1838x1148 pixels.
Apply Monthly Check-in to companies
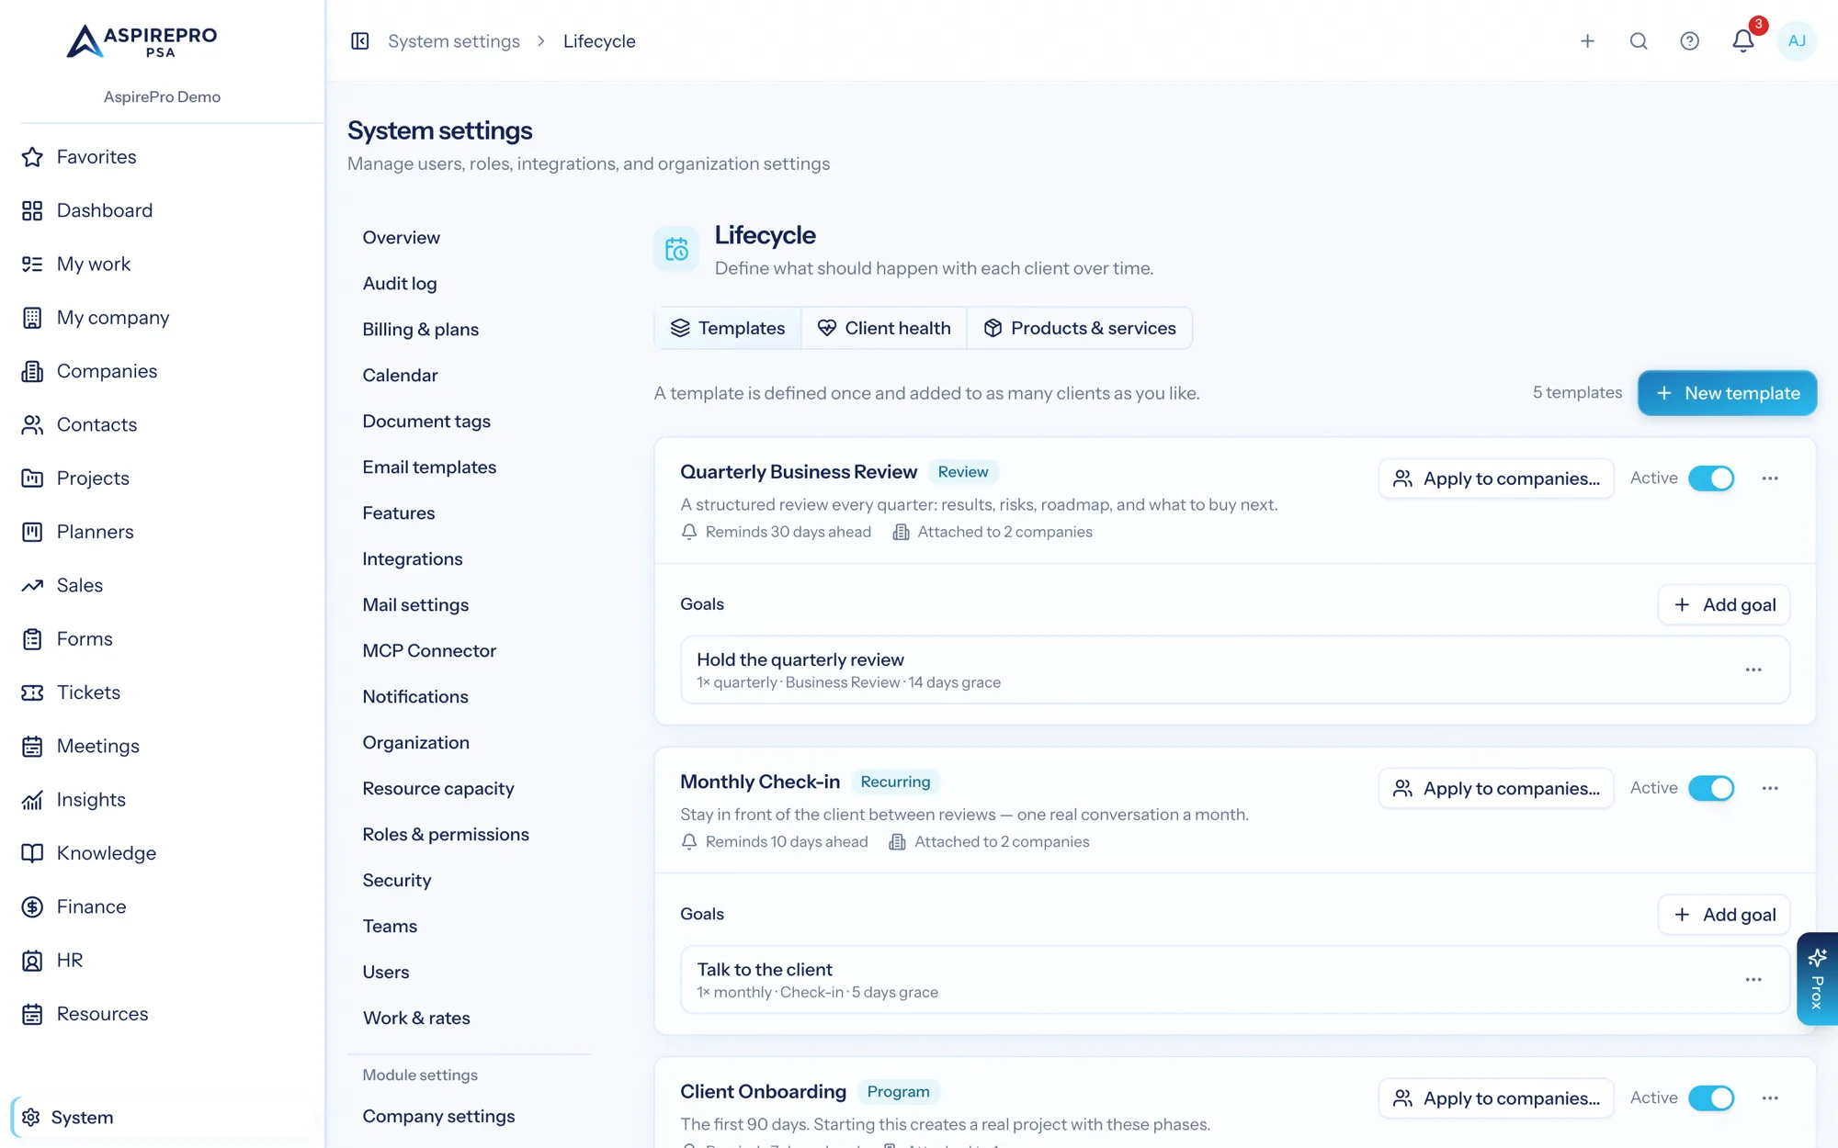point(1496,788)
